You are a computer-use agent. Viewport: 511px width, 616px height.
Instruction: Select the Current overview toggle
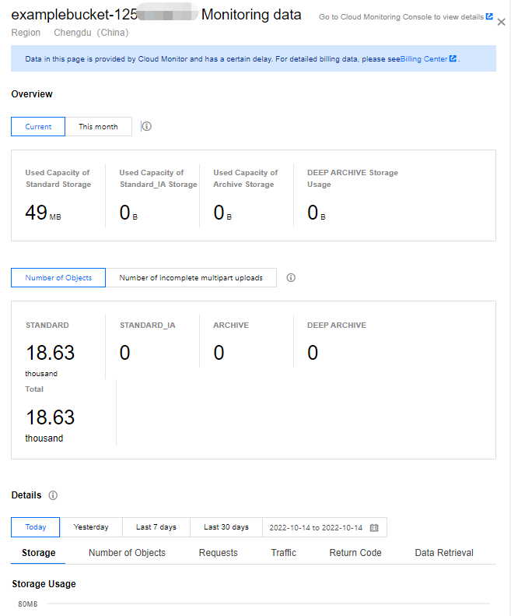pos(38,126)
